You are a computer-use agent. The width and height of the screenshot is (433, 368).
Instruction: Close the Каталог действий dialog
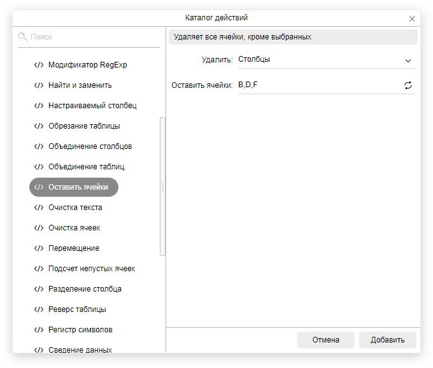click(412, 19)
